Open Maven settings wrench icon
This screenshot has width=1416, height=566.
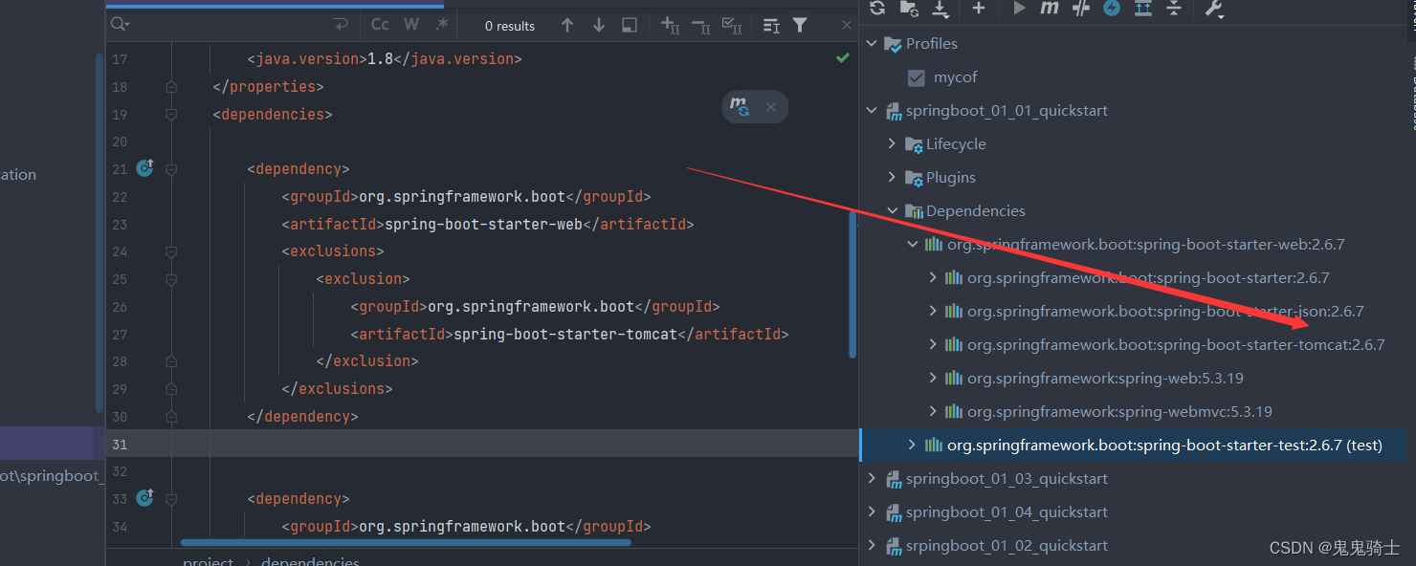coord(1214,9)
